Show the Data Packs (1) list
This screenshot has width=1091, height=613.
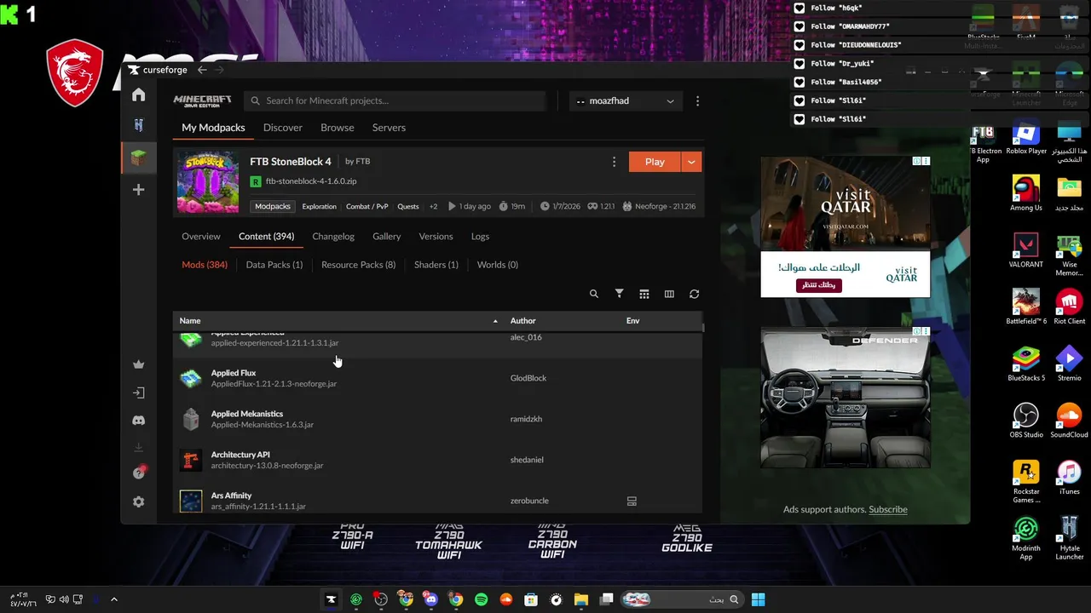[x=274, y=265]
